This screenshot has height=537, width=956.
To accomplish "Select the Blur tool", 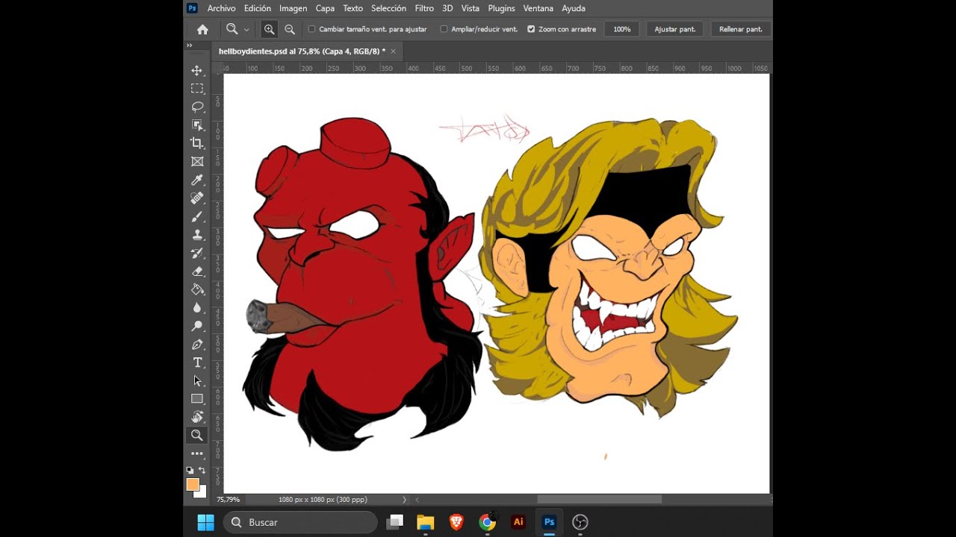I will (197, 307).
